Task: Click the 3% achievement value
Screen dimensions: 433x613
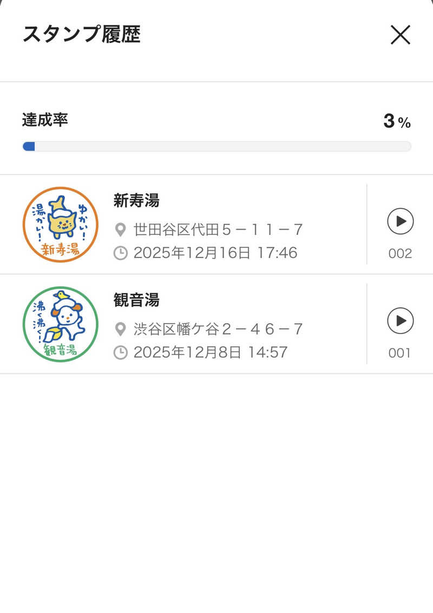Action: pyautogui.click(x=397, y=121)
